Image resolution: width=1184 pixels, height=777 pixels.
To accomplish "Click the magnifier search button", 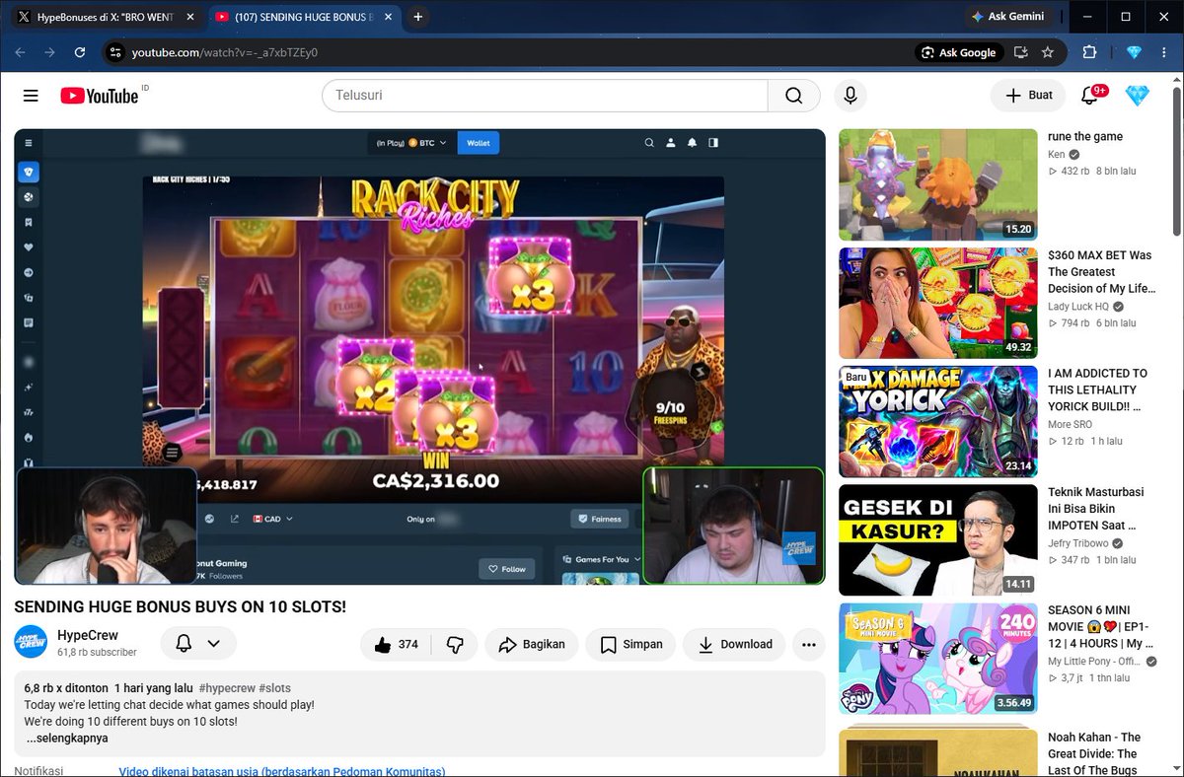I will 793,96.
